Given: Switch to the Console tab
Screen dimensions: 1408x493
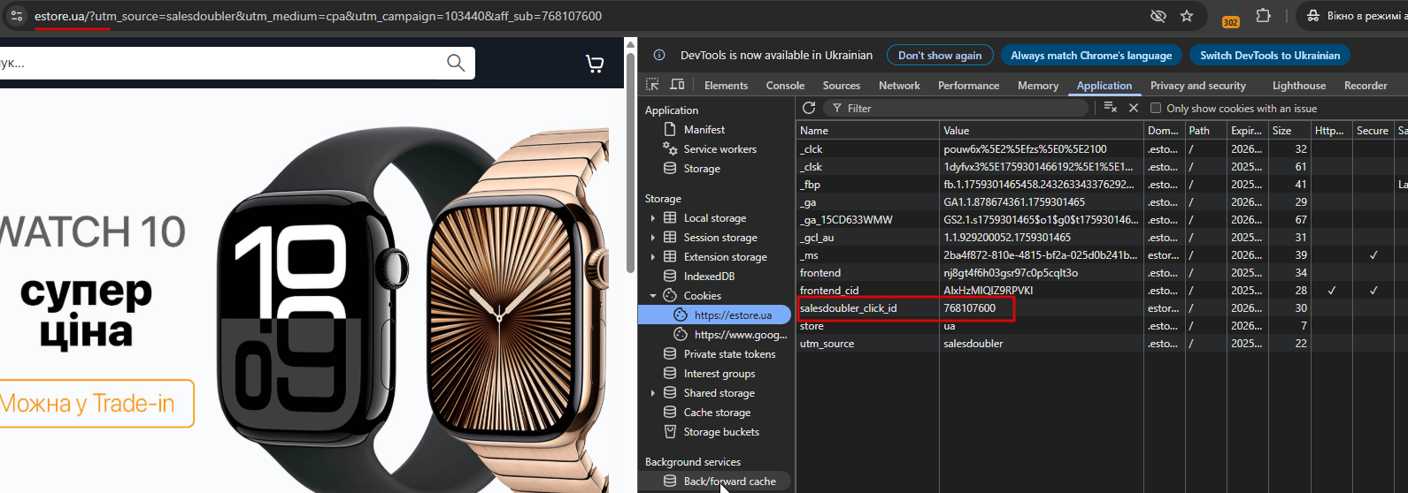Looking at the screenshot, I should [785, 86].
